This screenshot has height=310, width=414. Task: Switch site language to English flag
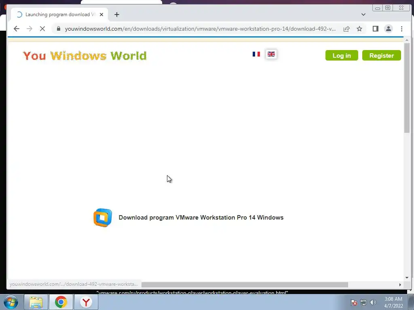point(271,54)
